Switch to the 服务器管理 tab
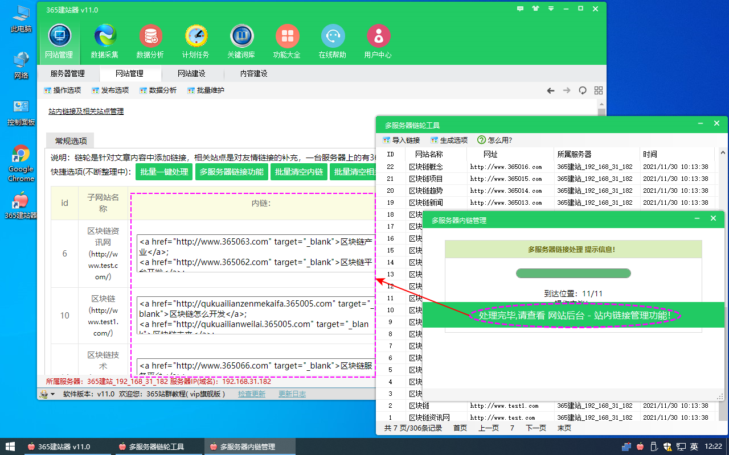Image resolution: width=729 pixels, height=455 pixels. click(x=68, y=74)
